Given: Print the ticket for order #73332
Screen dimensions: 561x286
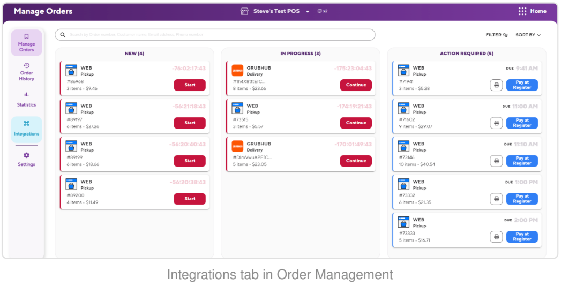Looking at the screenshot, I should pos(496,199).
